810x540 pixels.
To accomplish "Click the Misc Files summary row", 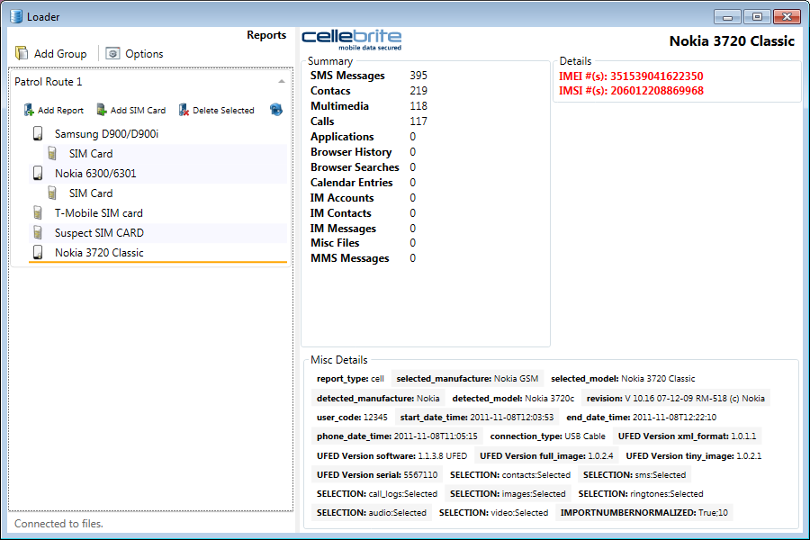I will coord(364,243).
